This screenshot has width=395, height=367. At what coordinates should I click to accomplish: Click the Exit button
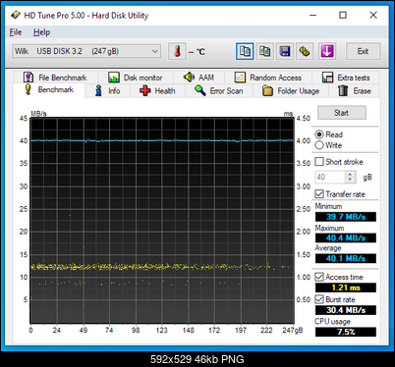364,51
